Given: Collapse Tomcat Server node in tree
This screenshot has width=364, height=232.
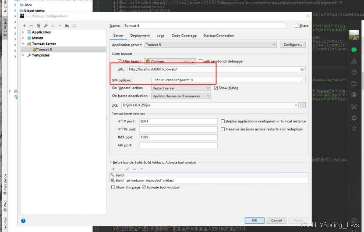Looking at the screenshot, I should coord(23,44).
